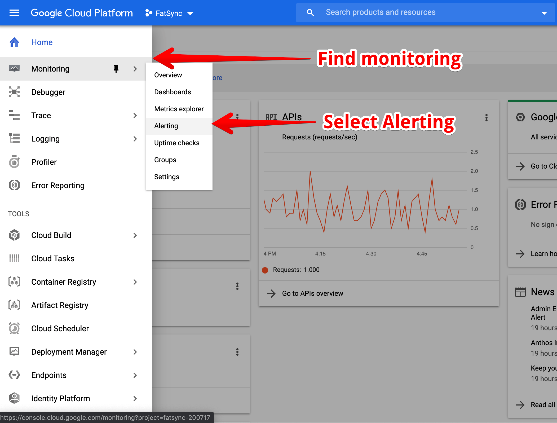Click Go to APIs overview link

(x=312, y=293)
